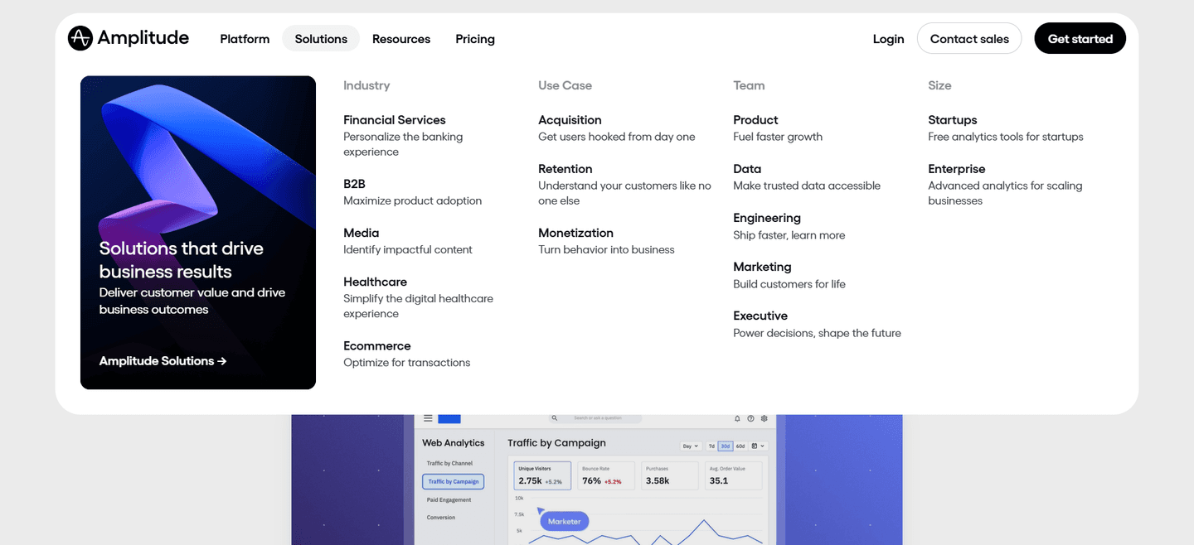Click the Purchases metric card
Image resolution: width=1194 pixels, height=545 pixels.
[670, 475]
